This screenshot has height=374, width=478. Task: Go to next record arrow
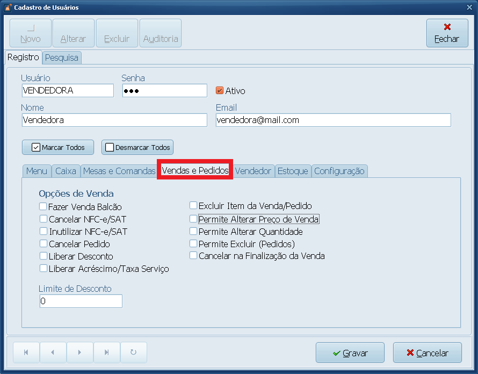[x=79, y=353]
